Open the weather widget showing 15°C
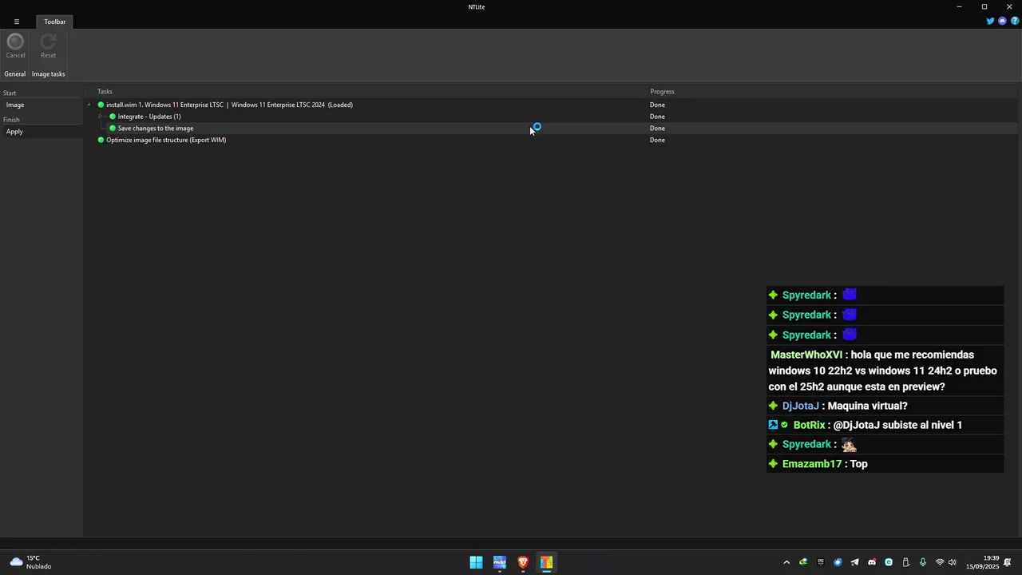The height and width of the screenshot is (575, 1022). pos(30,562)
